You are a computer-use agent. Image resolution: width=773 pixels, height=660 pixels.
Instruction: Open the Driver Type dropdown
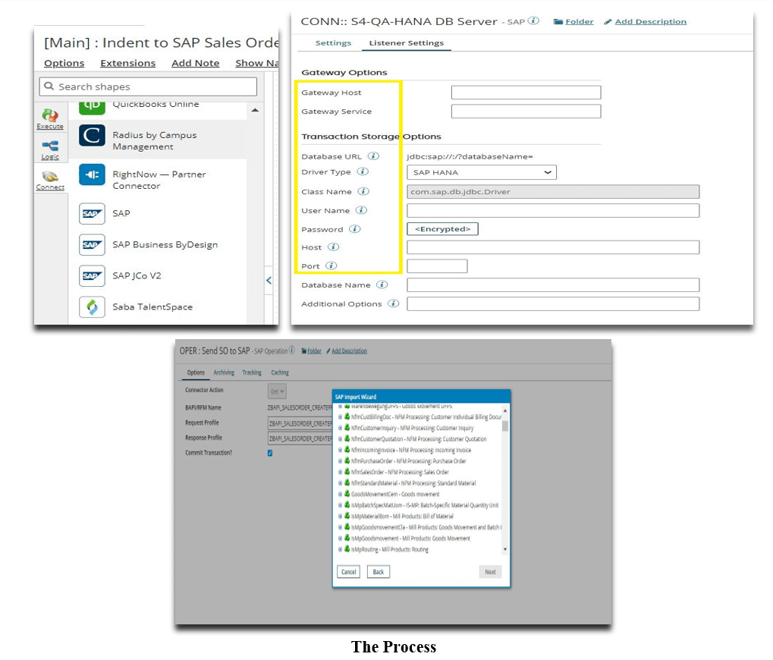[481, 173]
